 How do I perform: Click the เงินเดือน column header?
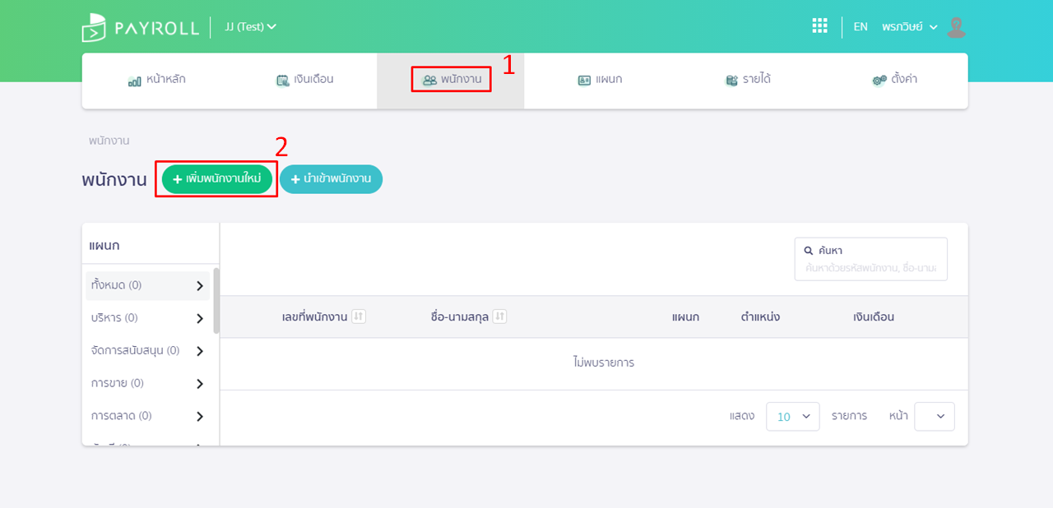pyautogui.click(x=874, y=316)
